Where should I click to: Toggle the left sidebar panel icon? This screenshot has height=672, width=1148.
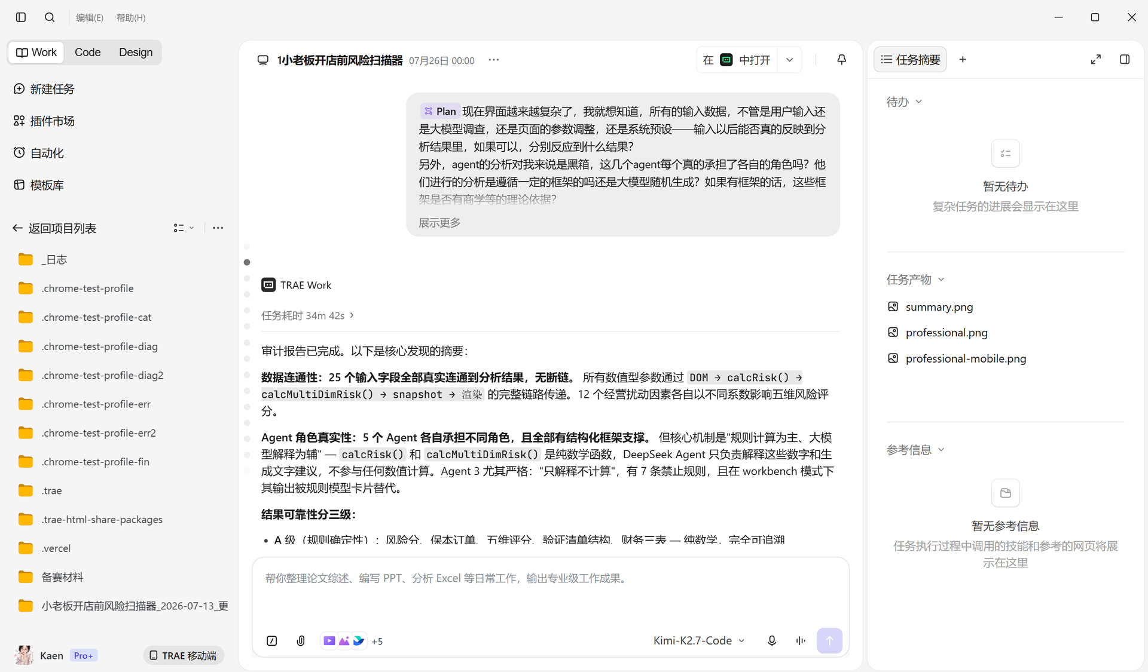(21, 17)
